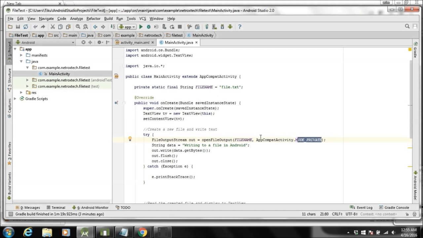Click the Collapse All icon in Project panel
The height and width of the screenshot is (238, 423).
(x=90, y=42)
